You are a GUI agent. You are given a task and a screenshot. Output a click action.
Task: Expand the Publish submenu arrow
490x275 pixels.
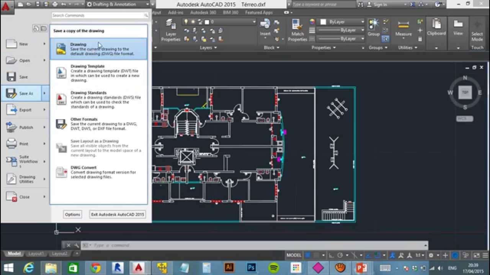point(44,127)
